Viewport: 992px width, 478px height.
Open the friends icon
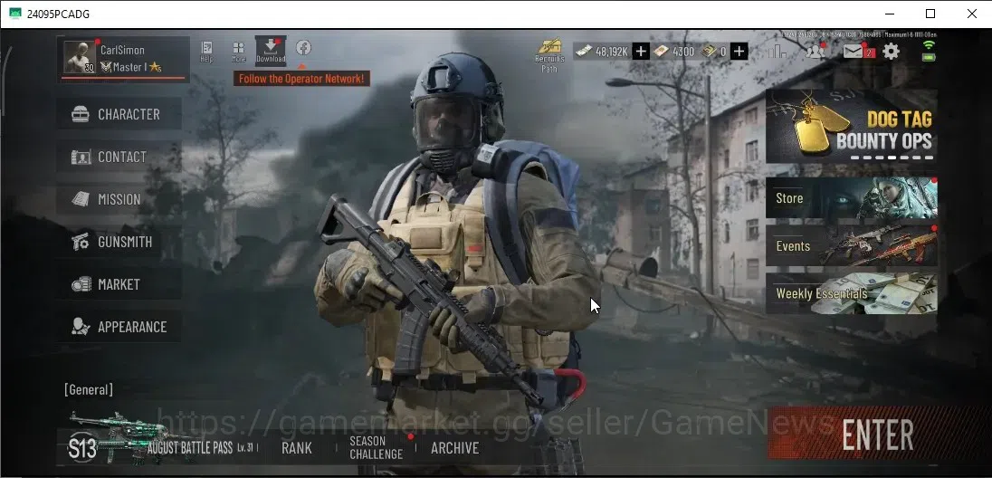pyautogui.click(x=816, y=51)
